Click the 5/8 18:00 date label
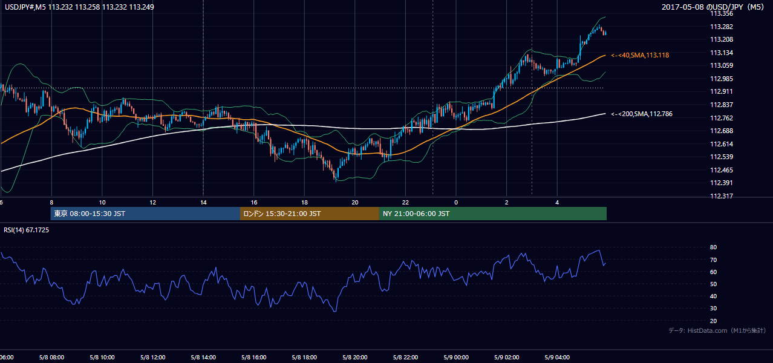773x363 pixels. [304, 357]
